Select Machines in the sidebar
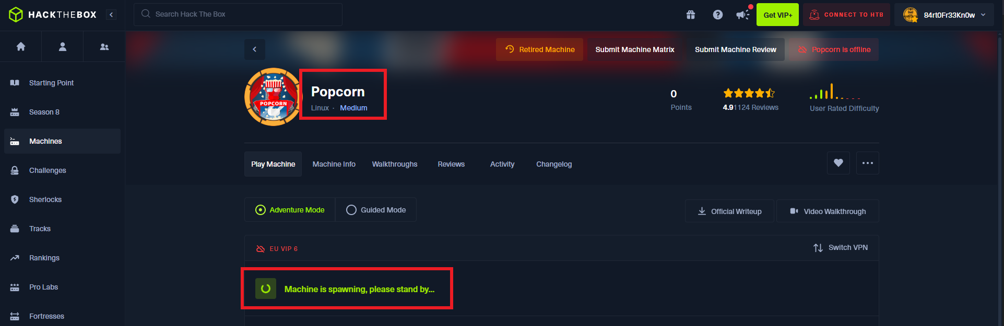 pos(62,141)
